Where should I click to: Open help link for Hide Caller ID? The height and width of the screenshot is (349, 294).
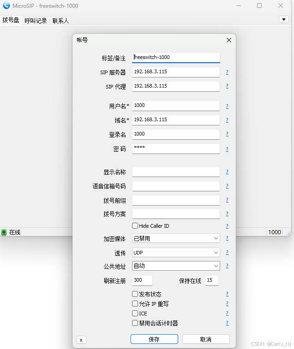coord(227,226)
